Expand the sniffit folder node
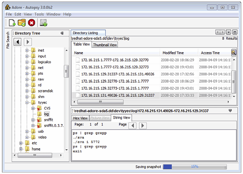This screenshot has width=243, height=174. click(33, 120)
